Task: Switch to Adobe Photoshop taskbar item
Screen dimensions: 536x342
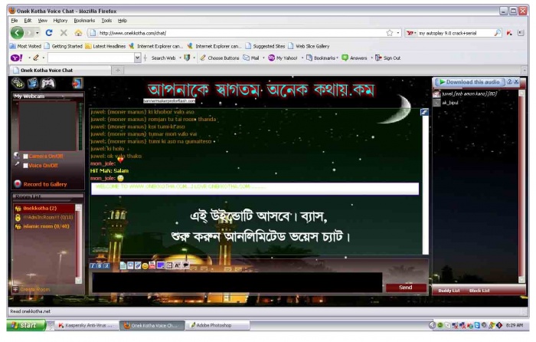Action: [x=217, y=325]
